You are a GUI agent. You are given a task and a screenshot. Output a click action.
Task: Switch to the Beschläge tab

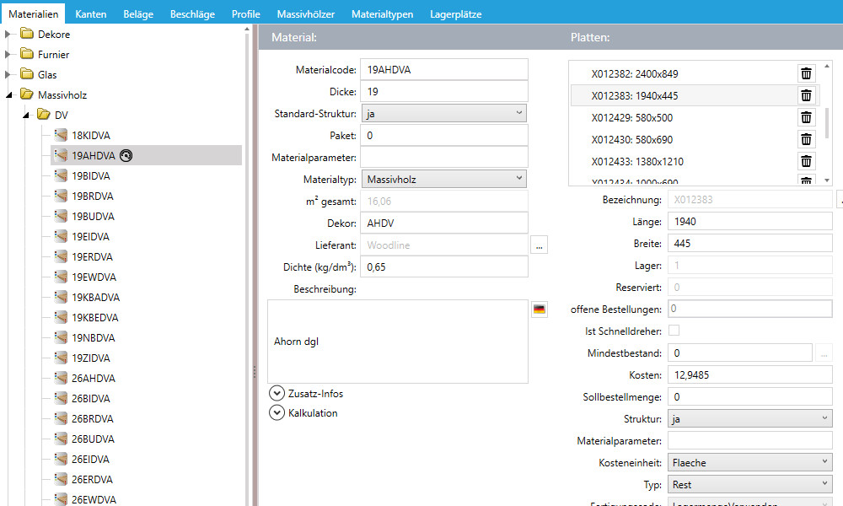[192, 14]
